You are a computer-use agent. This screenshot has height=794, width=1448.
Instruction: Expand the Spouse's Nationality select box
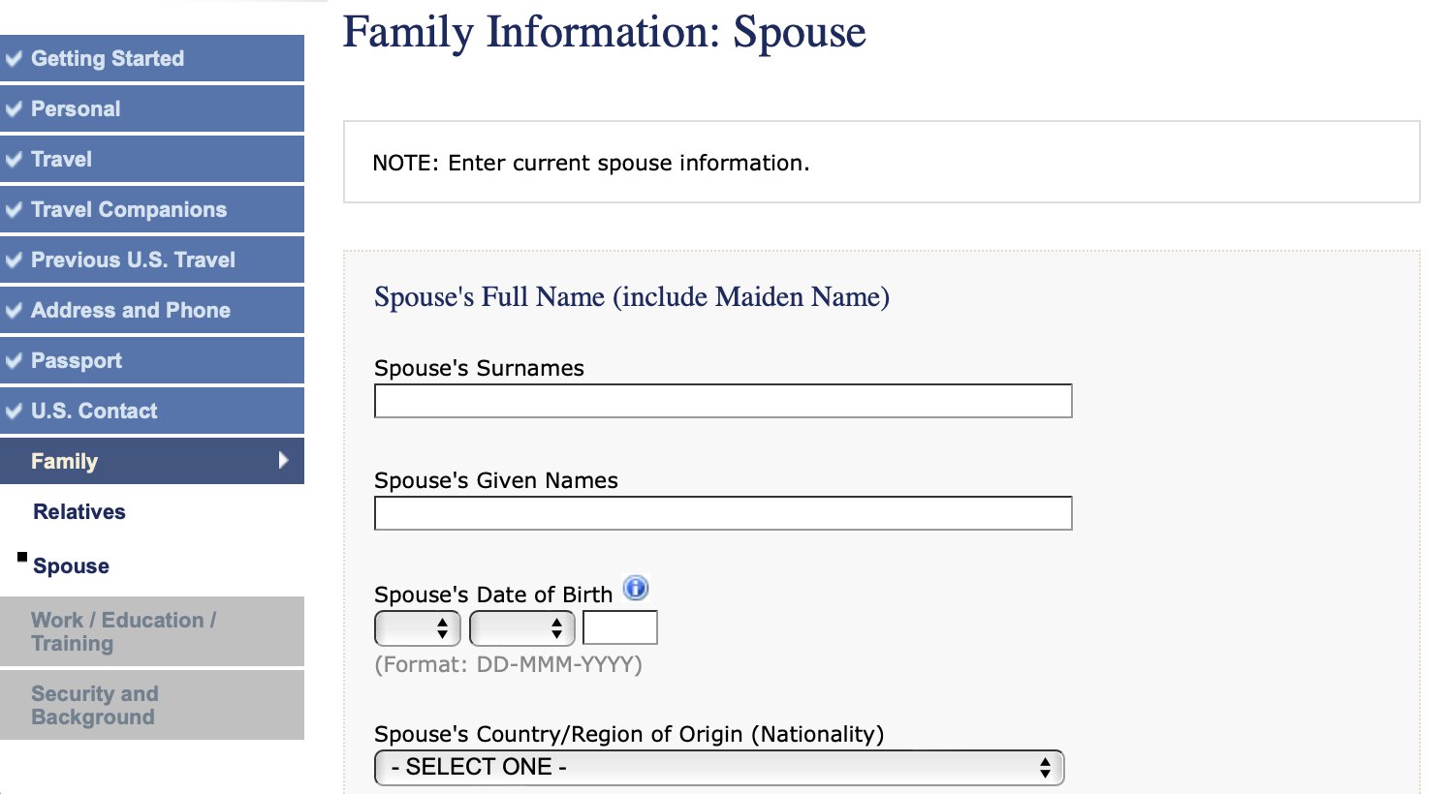[x=719, y=767]
